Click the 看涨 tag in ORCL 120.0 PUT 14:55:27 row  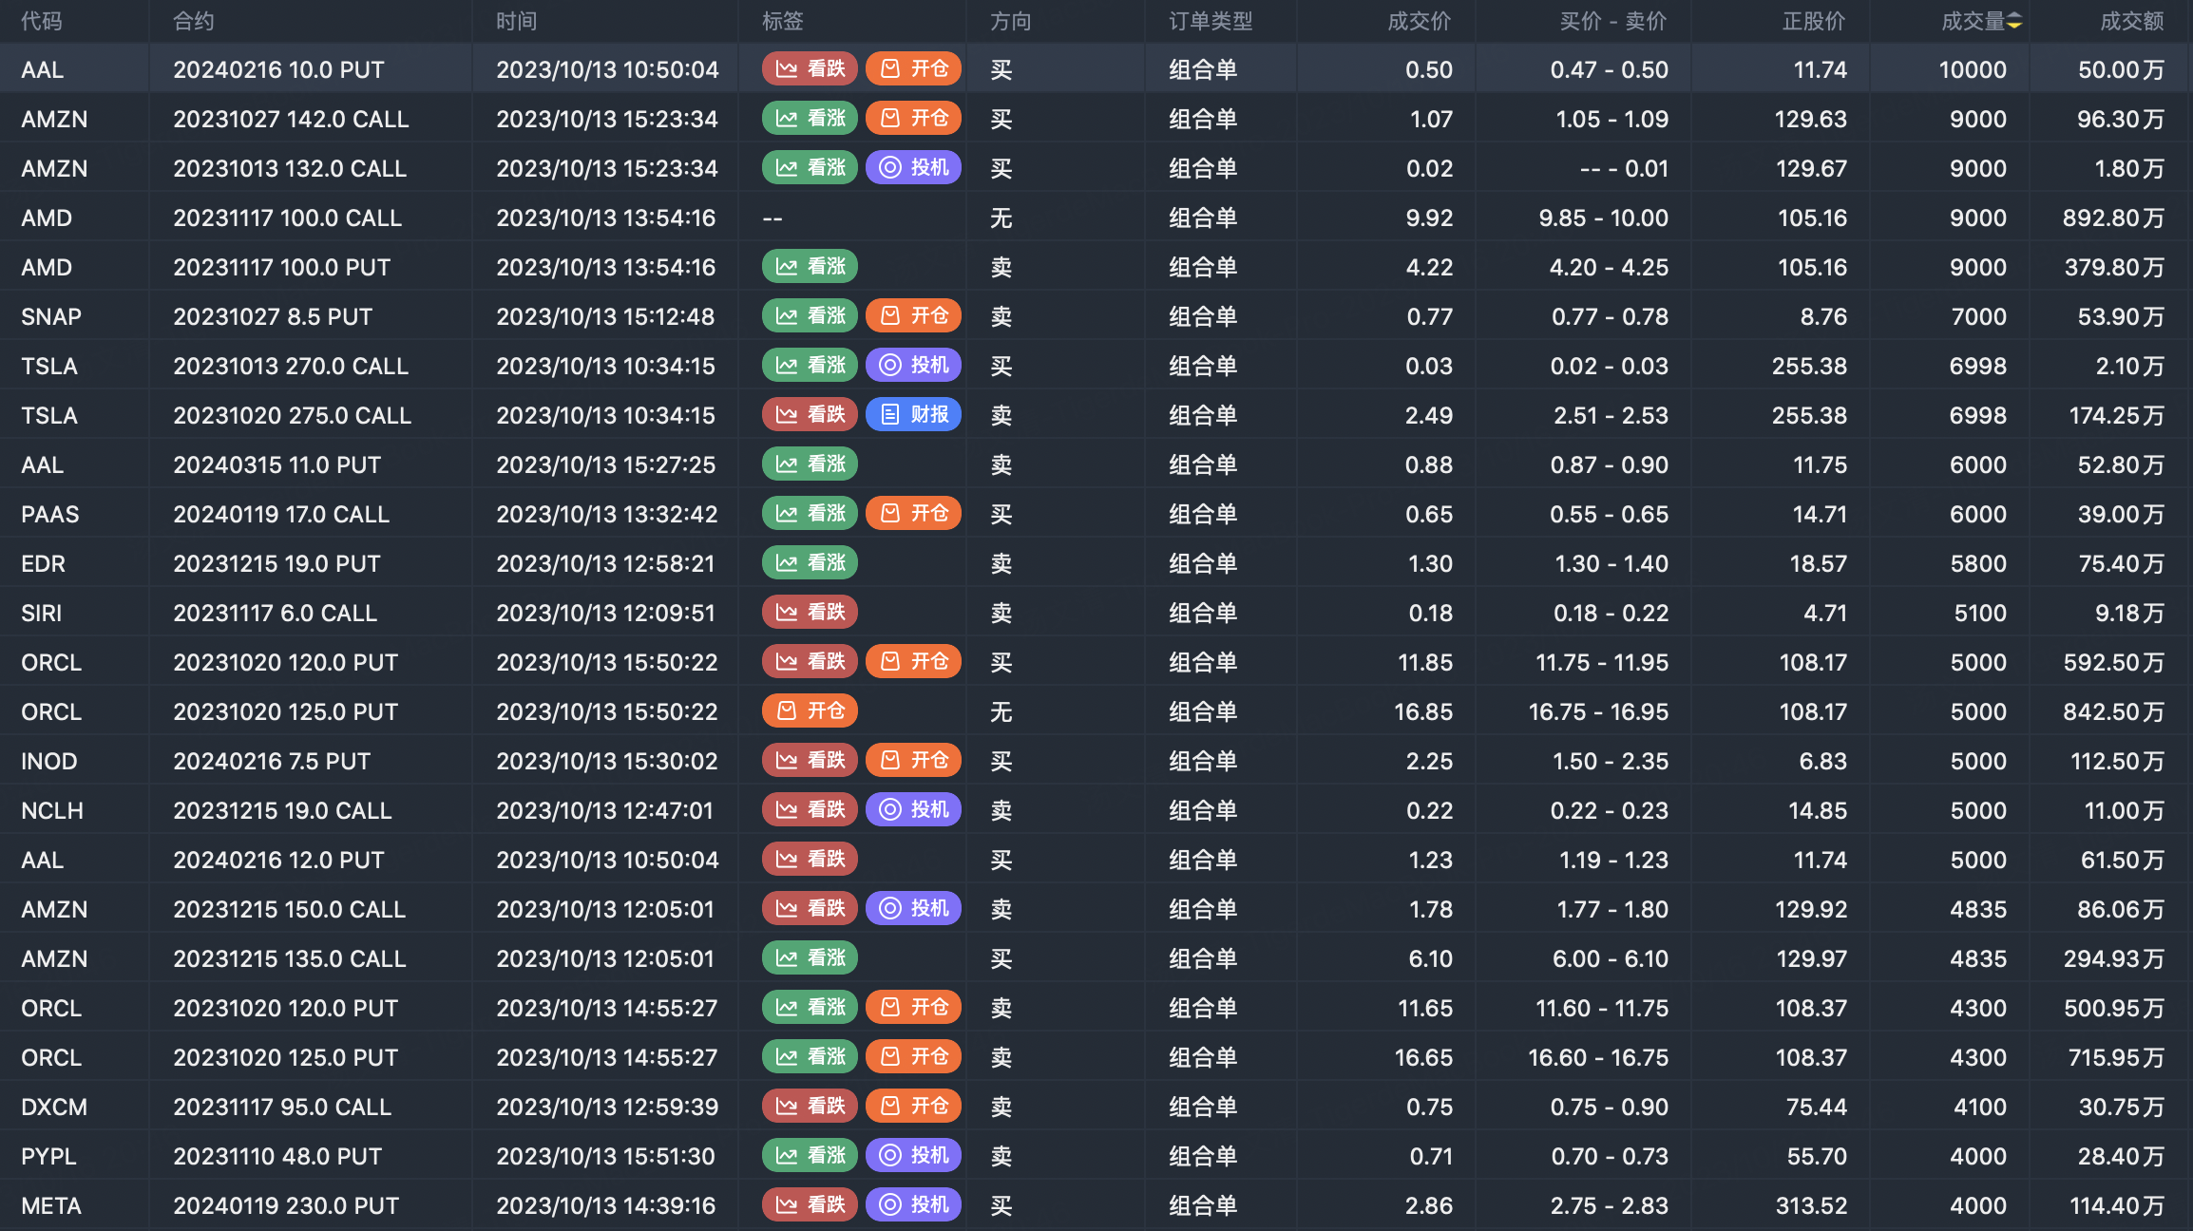point(810,1007)
